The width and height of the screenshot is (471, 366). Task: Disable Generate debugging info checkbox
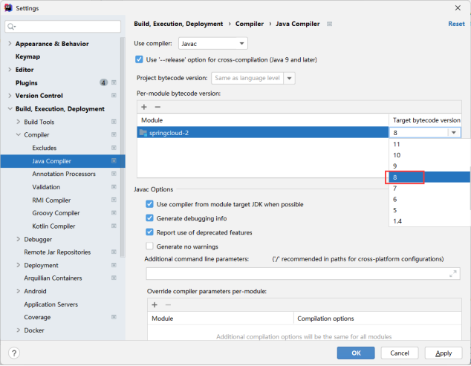coord(150,218)
